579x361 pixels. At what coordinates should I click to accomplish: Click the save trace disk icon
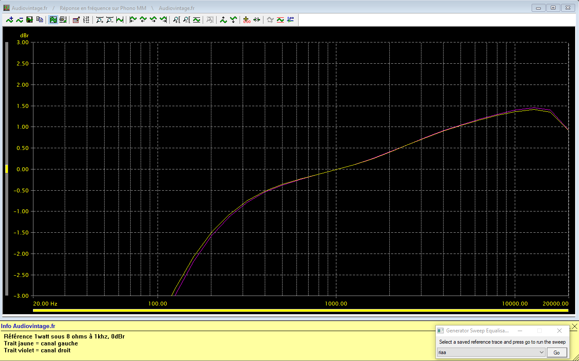(30, 20)
